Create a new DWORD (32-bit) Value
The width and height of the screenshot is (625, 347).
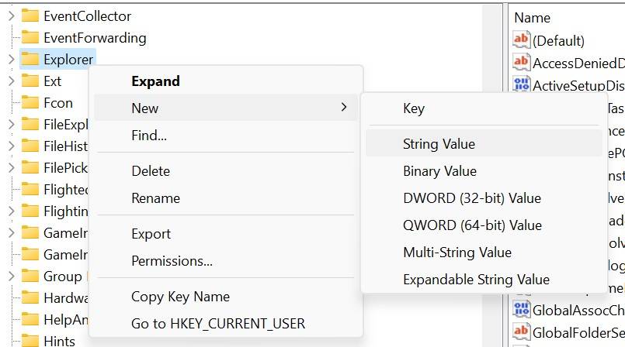tap(484, 198)
